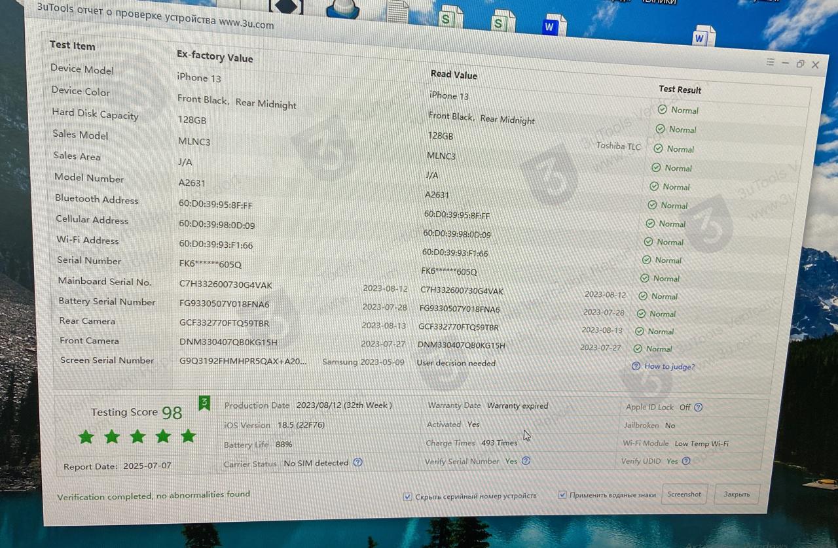Select the Mainboard Serial No. row label
This screenshot has width=838, height=548.
[x=105, y=281]
